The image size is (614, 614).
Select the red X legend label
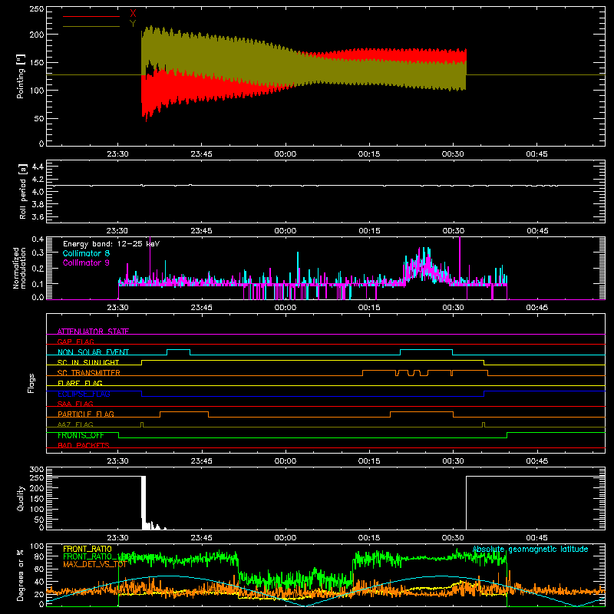pos(133,14)
